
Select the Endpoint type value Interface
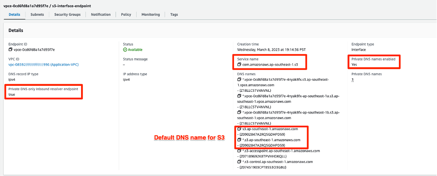(359, 49)
